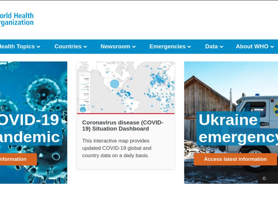Image resolution: width=278 pixels, height=208 pixels.
Task: Expand the Emergencies chevron arrow
Action: click(189, 47)
